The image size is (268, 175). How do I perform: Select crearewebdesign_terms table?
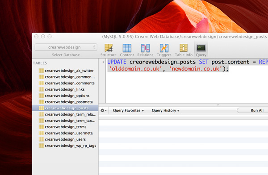coord(65,127)
